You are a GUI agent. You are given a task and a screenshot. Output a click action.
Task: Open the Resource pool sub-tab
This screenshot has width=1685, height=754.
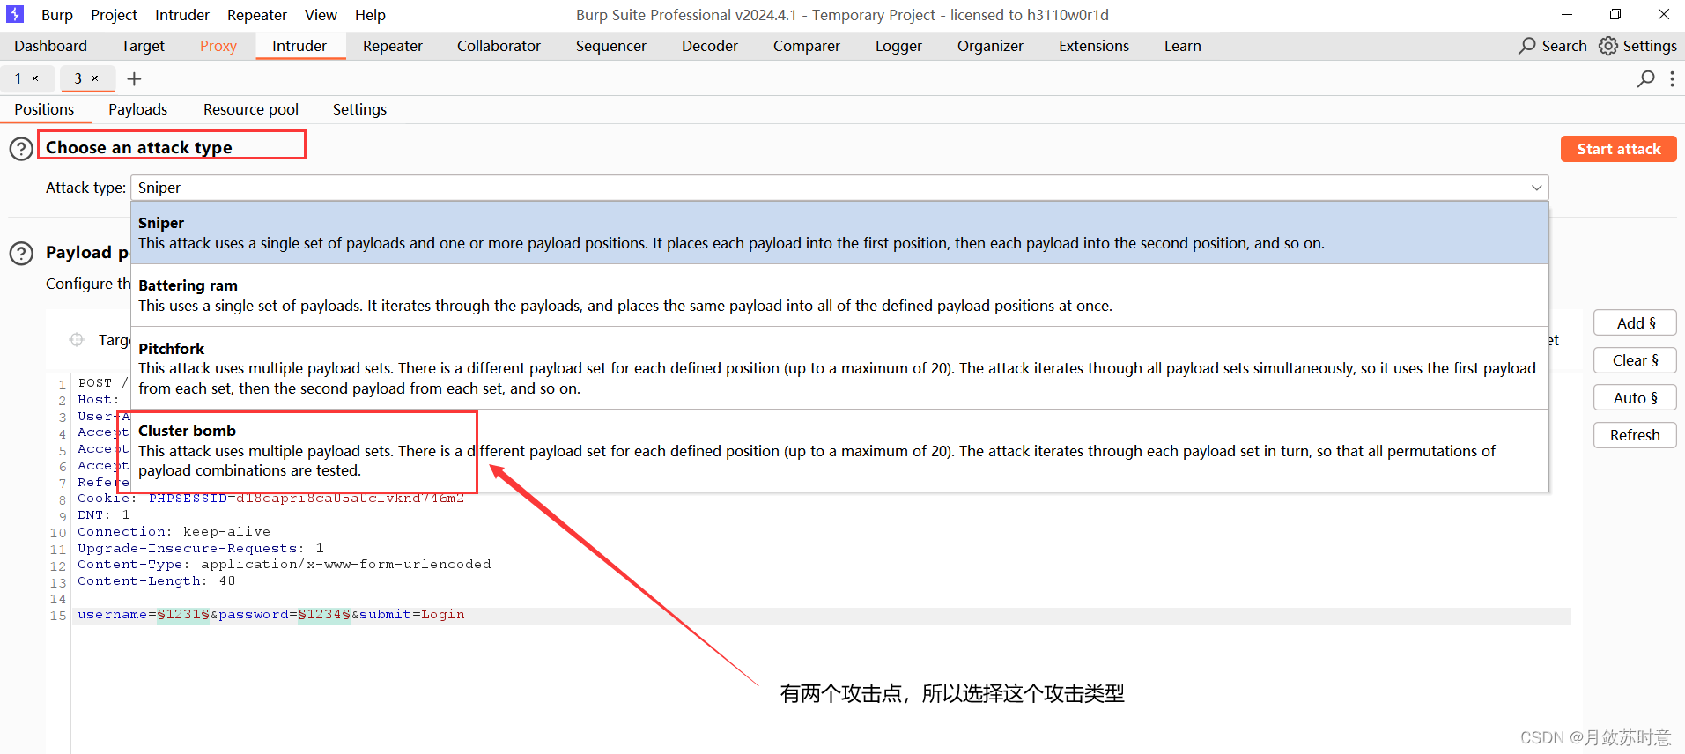[251, 109]
